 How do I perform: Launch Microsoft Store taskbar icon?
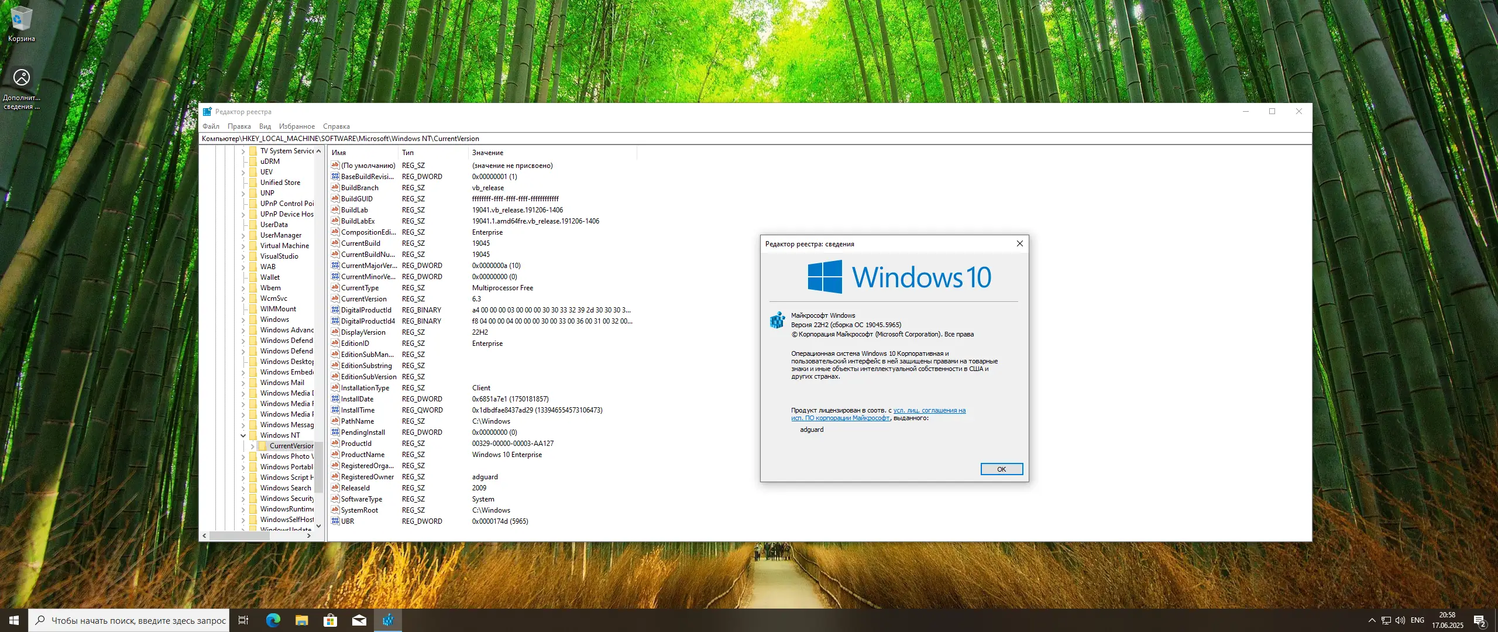(330, 620)
